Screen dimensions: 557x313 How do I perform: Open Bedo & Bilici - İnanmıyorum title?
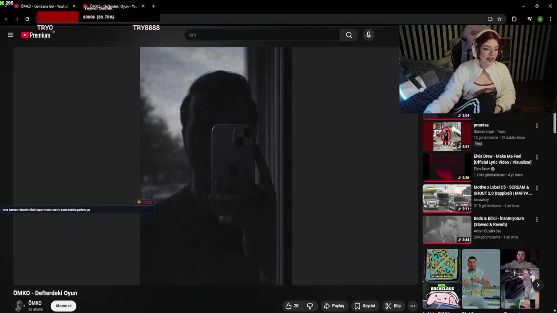499,221
